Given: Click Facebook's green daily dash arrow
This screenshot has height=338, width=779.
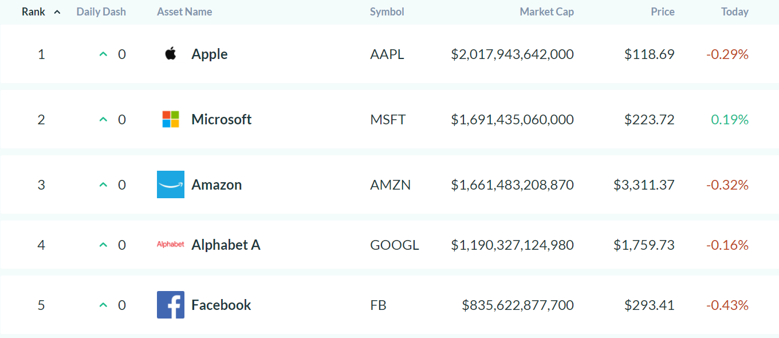Looking at the screenshot, I should click(103, 305).
